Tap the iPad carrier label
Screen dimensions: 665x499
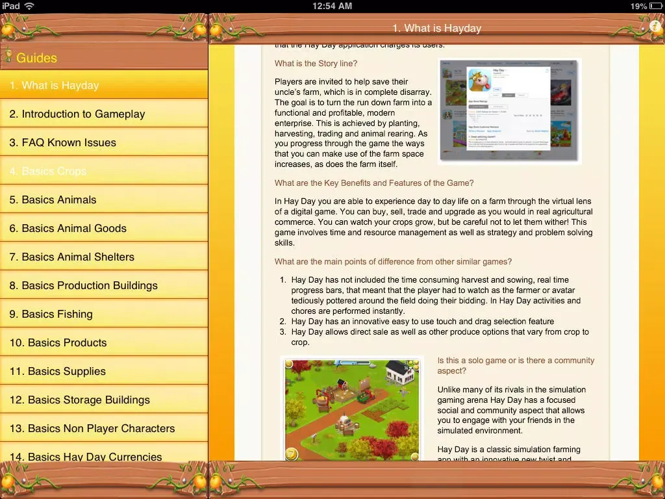(11, 6)
